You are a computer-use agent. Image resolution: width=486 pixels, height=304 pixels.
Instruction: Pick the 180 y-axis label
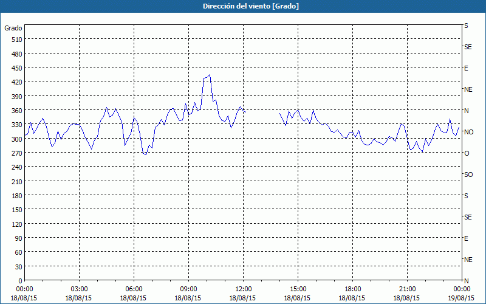click(17, 196)
